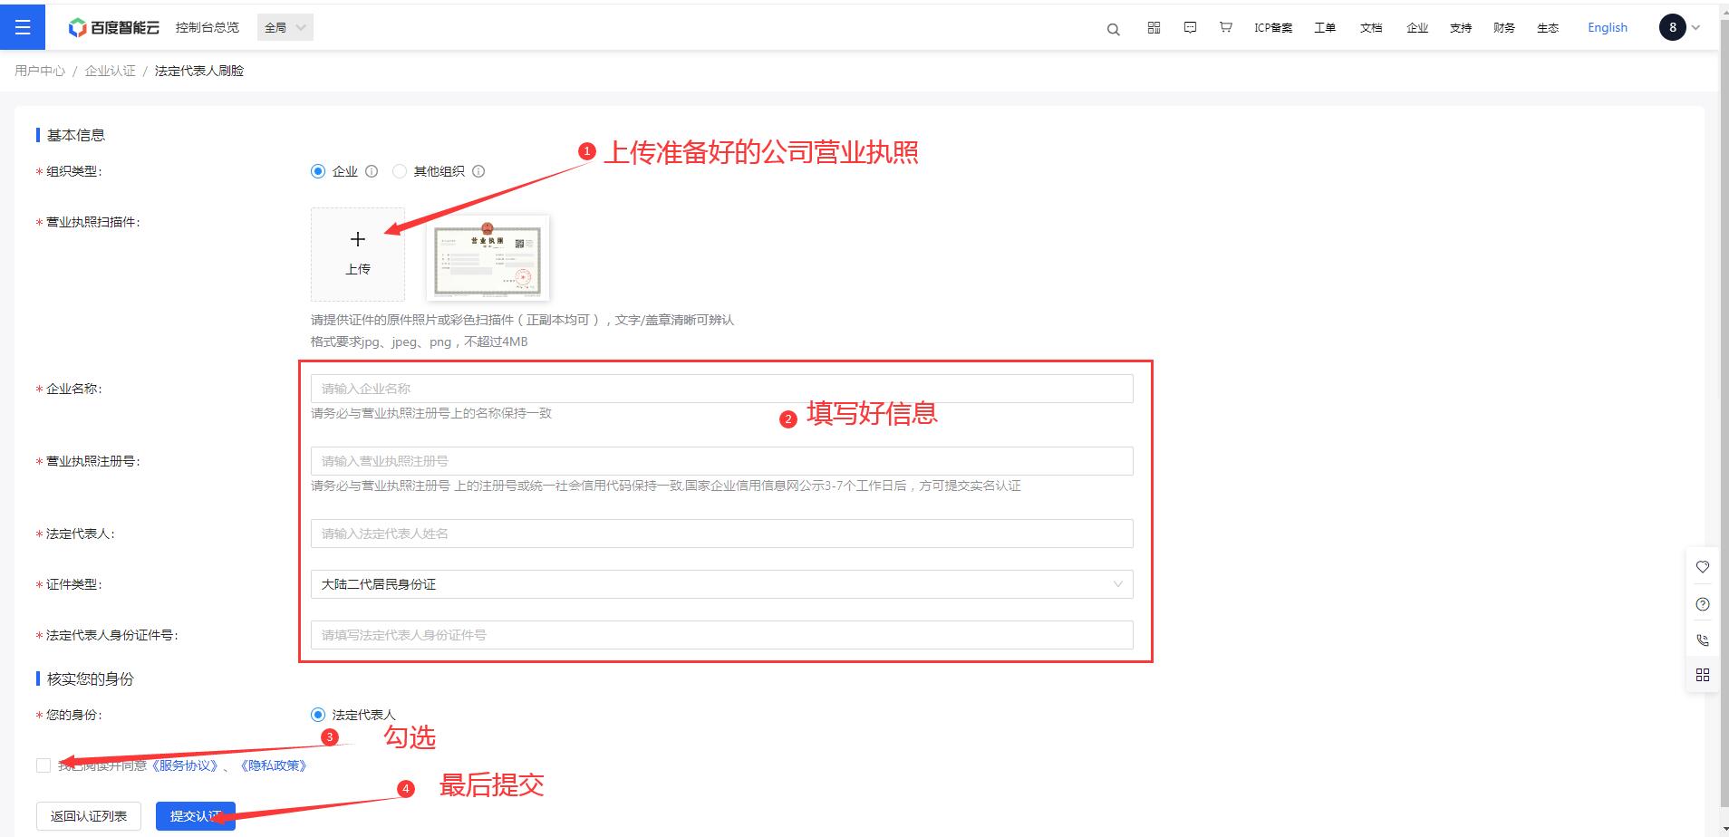Open the shopping cart icon
The image size is (1729, 837).
click(1225, 28)
